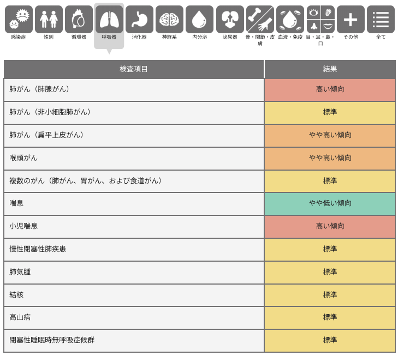Select the 骨・関節・皮膚 bone category icon
Screen dimensions: 398x356
[260, 20]
